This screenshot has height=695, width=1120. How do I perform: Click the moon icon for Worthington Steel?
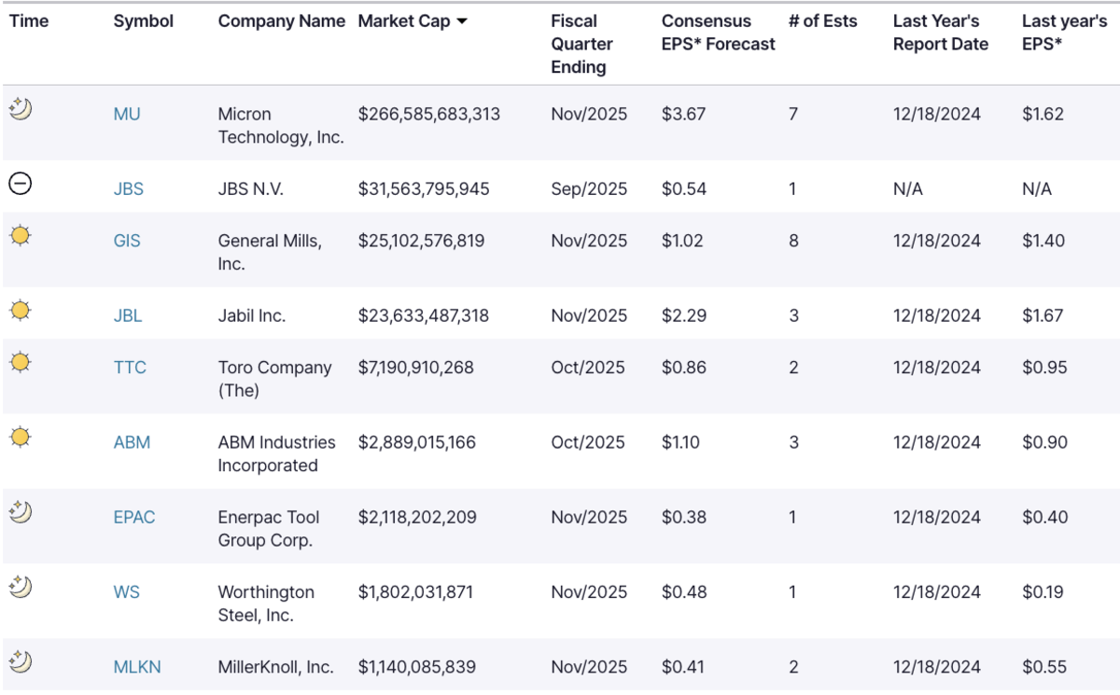[21, 587]
